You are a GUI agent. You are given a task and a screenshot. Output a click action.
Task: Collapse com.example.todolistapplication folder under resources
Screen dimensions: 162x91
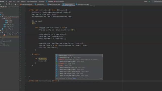pyautogui.click(x=1, y=33)
